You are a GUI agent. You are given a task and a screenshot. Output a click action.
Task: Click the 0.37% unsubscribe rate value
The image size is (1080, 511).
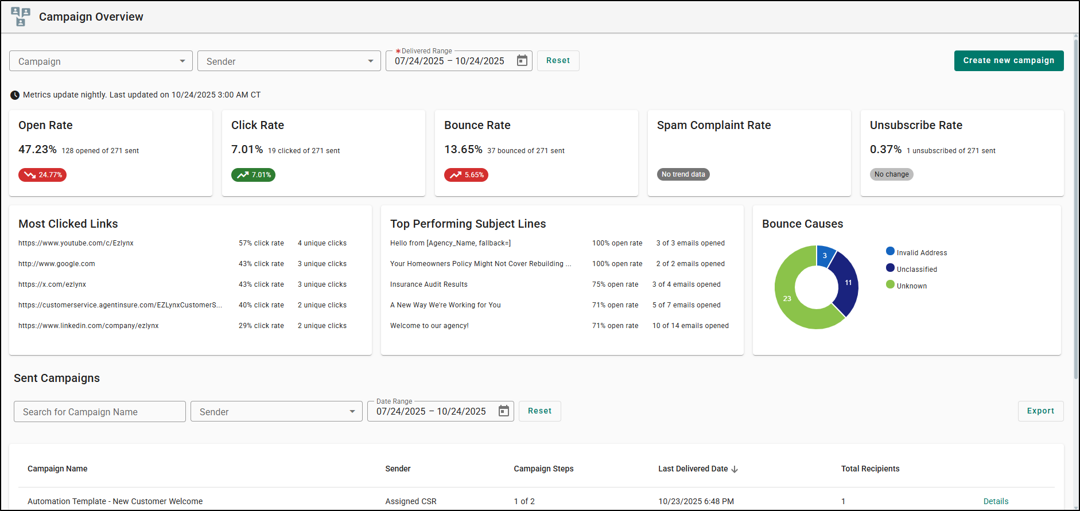click(885, 150)
